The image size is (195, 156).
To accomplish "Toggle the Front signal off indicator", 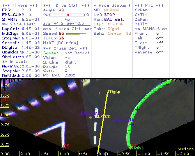I will pyautogui.click(x=160, y=34).
